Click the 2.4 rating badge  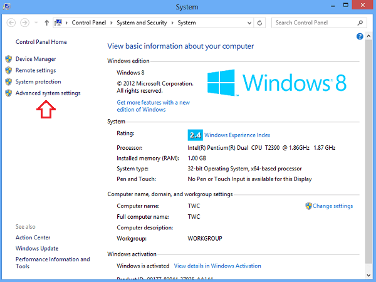click(195, 135)
